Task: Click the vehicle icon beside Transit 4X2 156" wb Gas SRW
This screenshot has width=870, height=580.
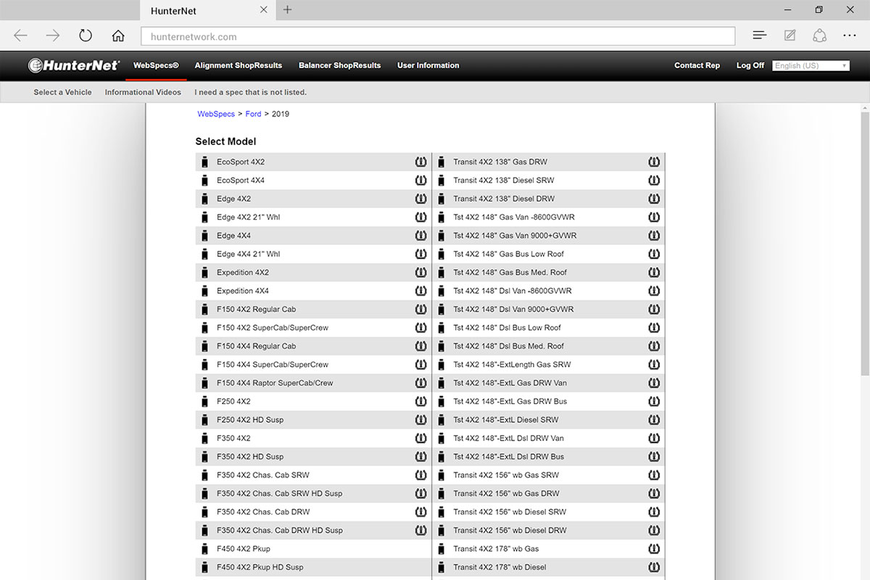Action: (x=441, y=475)
